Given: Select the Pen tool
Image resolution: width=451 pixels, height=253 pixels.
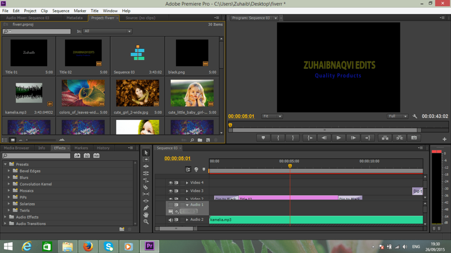Looking at the screenshot, I should coord(146,208).
